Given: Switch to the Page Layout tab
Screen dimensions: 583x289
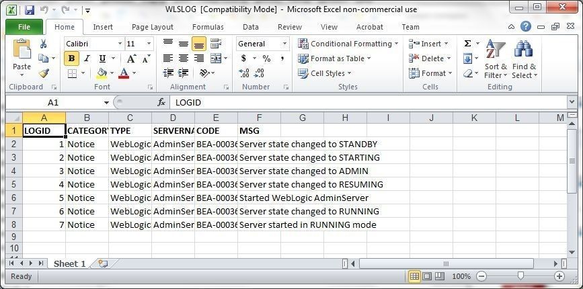Looking at the screenshot, I should (153, 27).
